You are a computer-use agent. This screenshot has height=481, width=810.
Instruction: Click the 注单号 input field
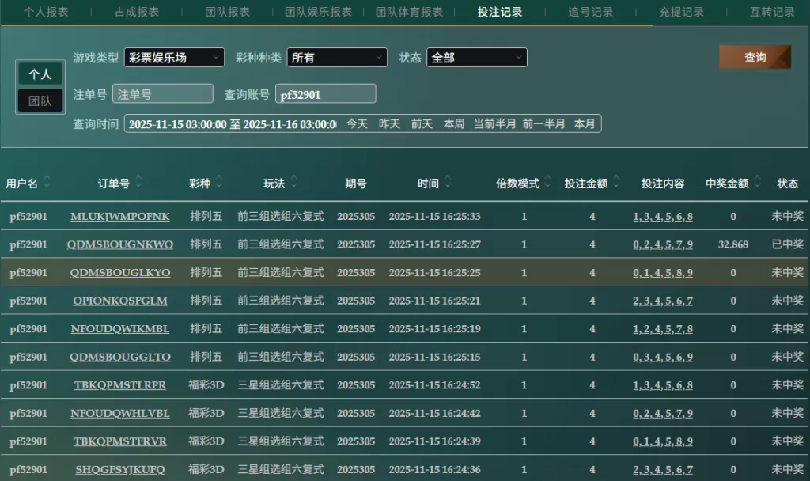pos(163,94)
